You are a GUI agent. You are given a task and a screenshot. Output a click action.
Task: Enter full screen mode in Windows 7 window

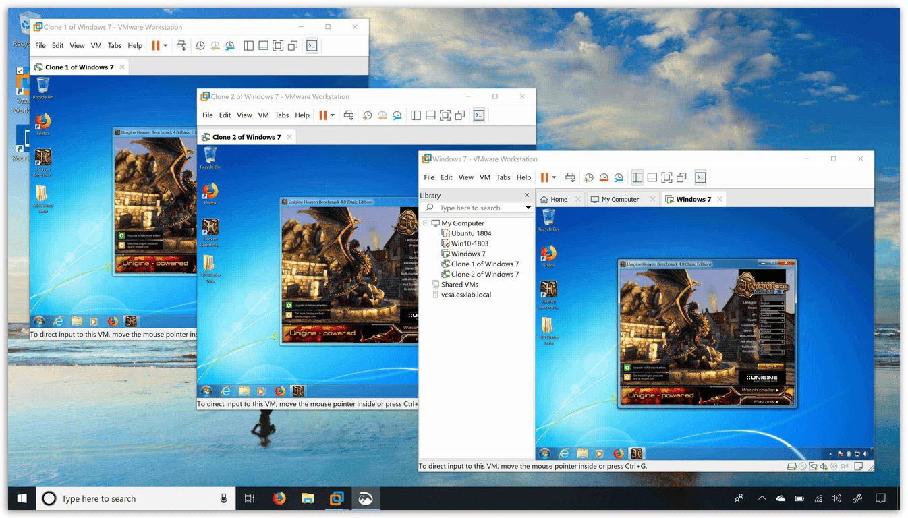[666, 177]
